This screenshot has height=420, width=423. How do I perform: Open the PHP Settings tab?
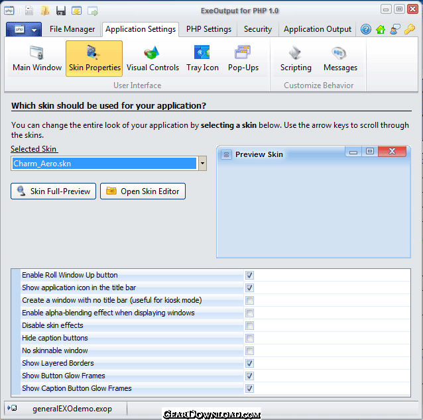tap(209, 29)
